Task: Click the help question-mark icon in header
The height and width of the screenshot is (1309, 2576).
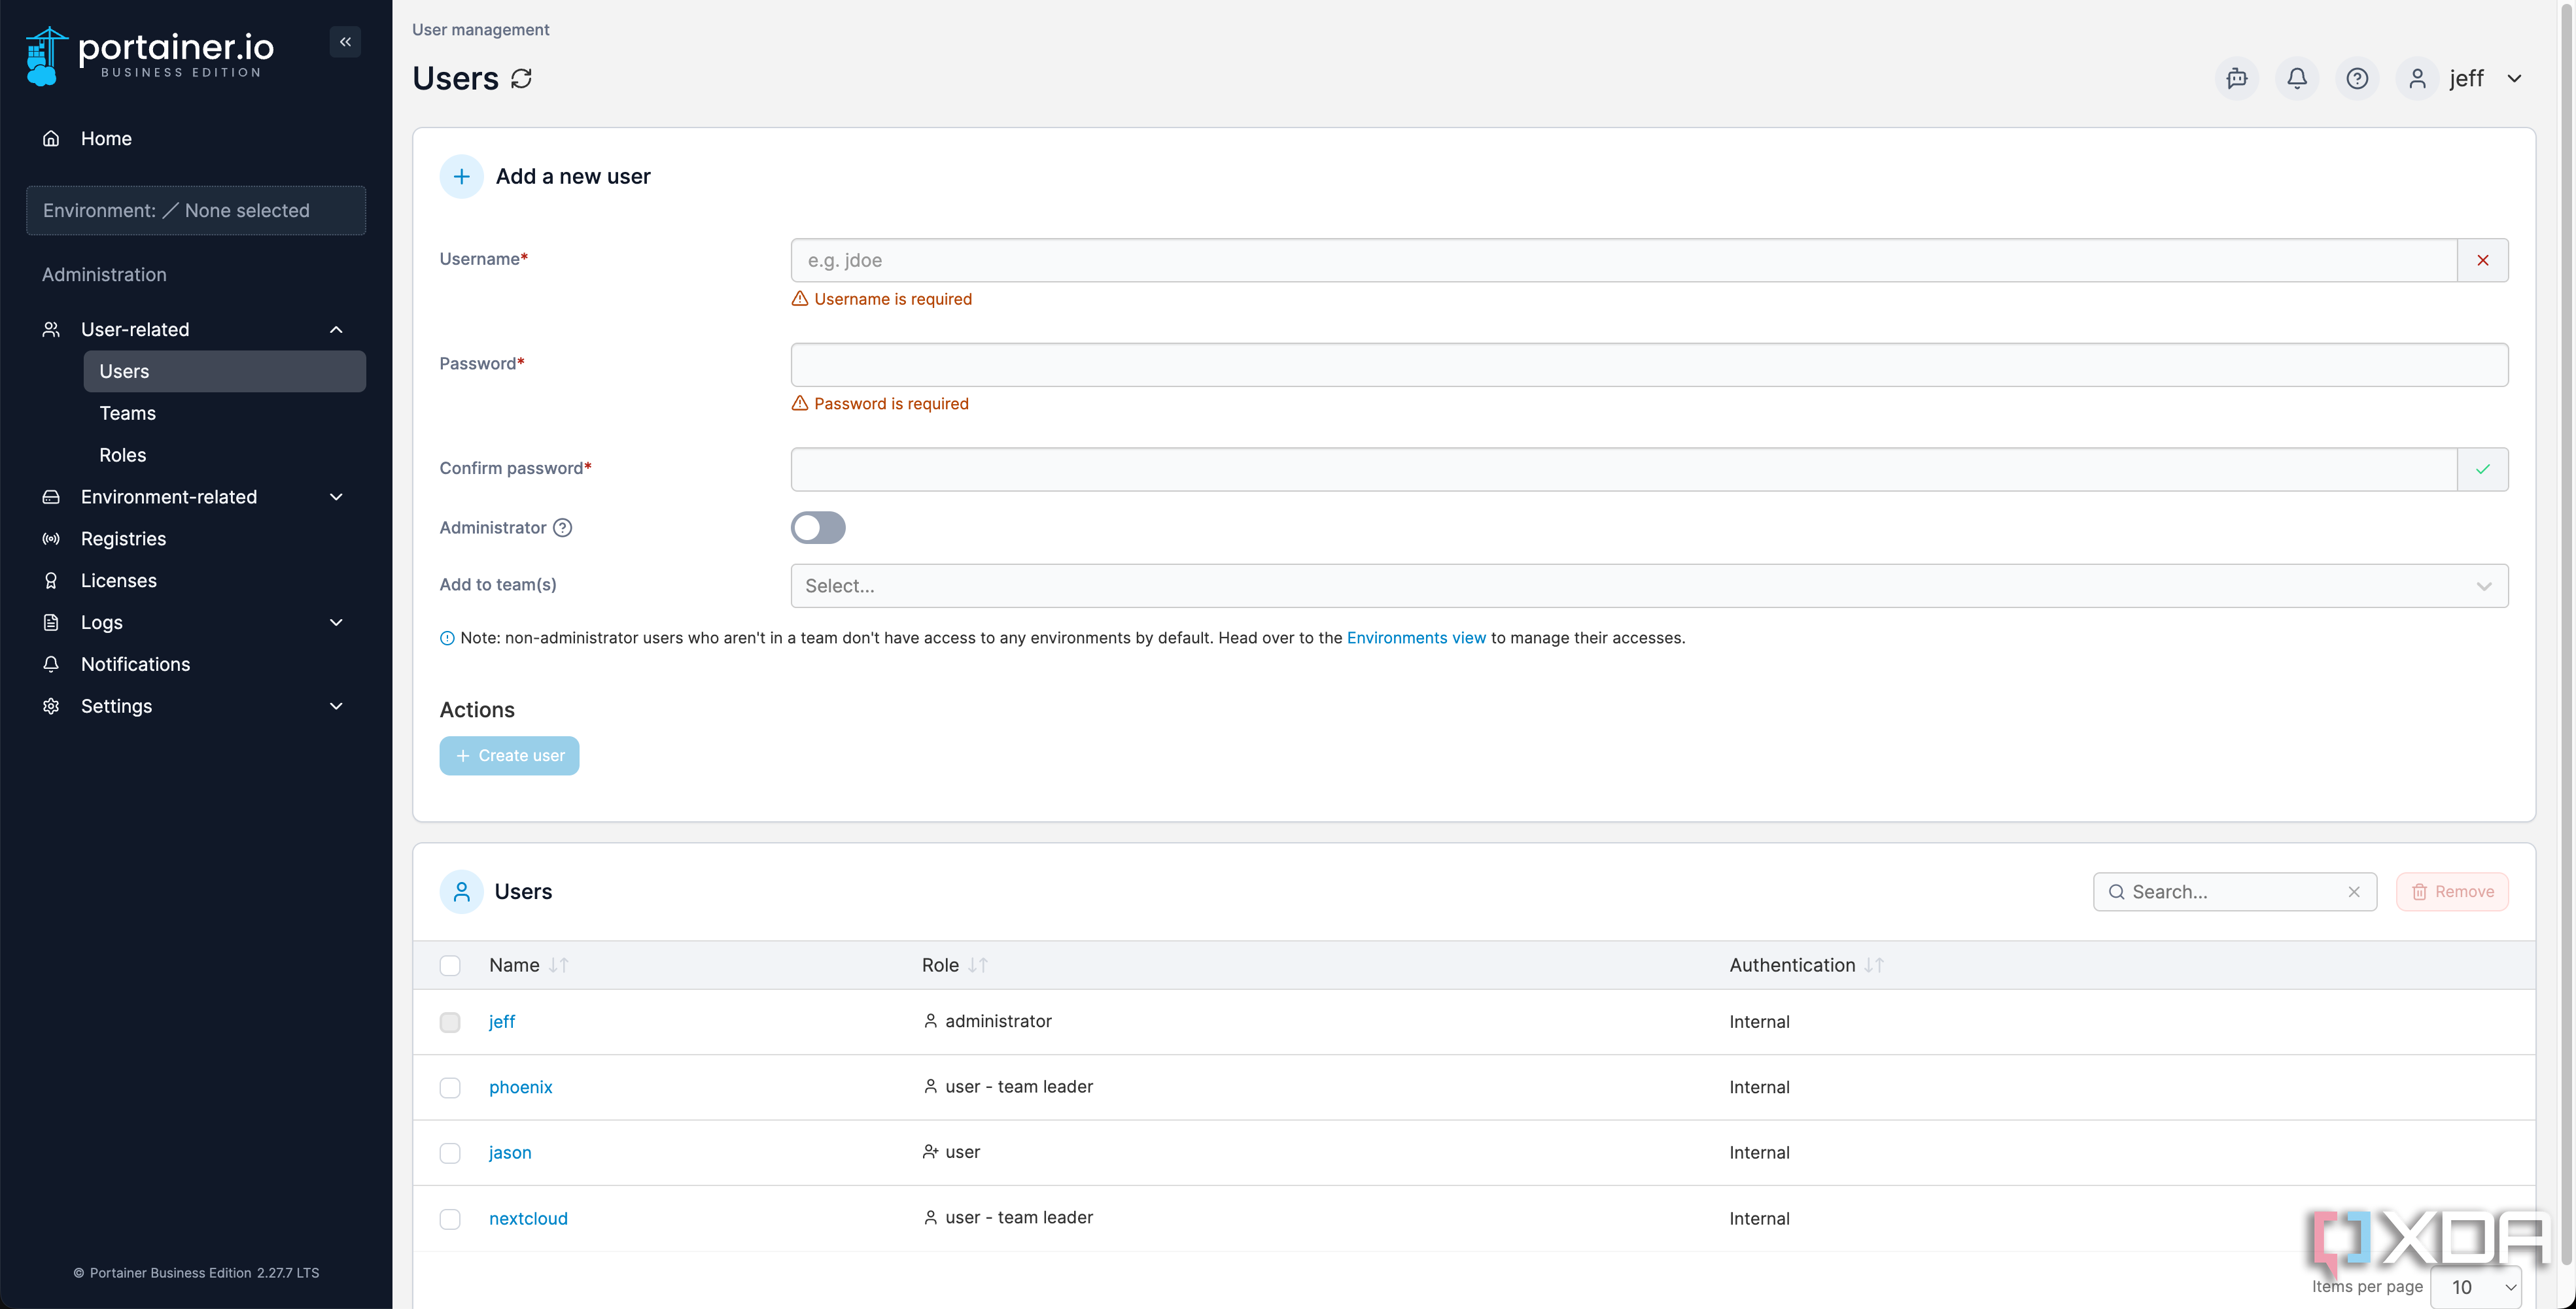Action: tap(2357, 78)
